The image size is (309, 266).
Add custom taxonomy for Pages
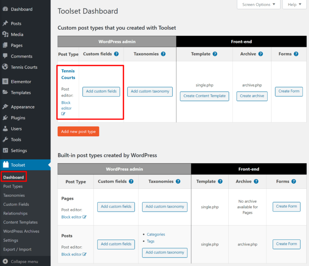165,207
